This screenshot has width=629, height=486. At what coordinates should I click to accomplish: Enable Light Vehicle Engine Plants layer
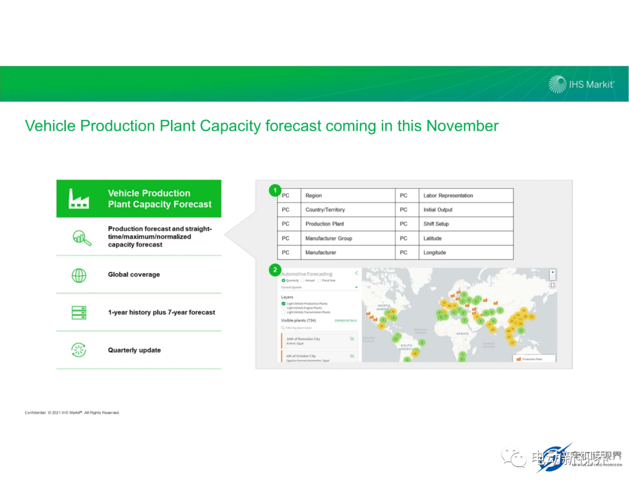(x=283, y=308)
